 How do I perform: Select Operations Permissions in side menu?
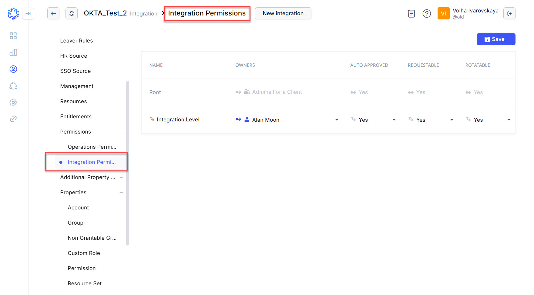[x=92, y=147]
